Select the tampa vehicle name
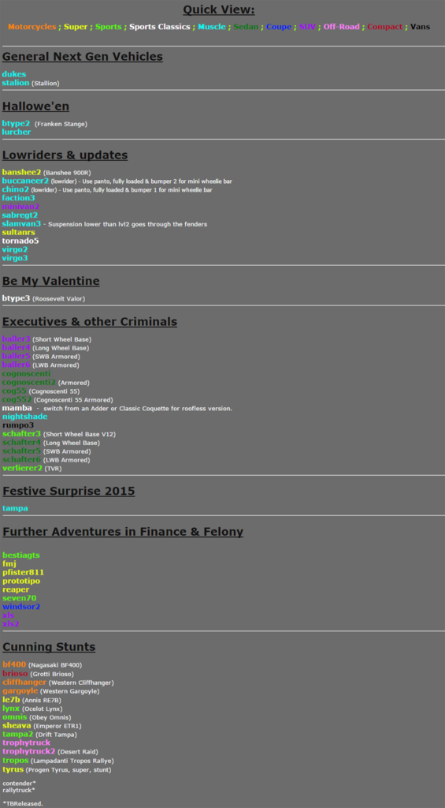This screenshot has width=445, height=808. 15,508
